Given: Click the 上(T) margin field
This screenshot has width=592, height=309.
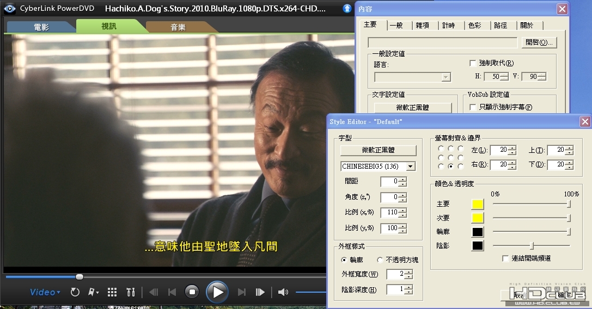Looking at the screenshot, I should [x=556, y=150].
